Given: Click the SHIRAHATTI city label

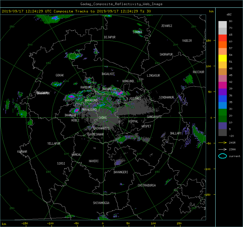Looking at the screenshot, I should point(101,128).
